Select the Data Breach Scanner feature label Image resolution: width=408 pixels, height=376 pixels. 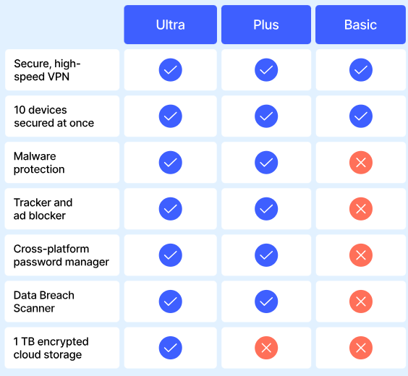pos(43,302)
